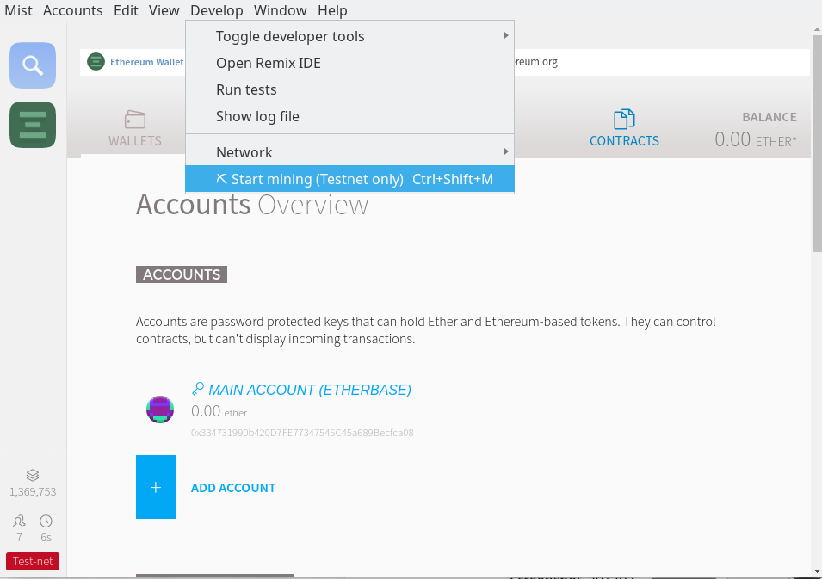822x579 pixels.
Task: Click the 0.00 ETHER* total balance value
Action: tap(756, 139)
